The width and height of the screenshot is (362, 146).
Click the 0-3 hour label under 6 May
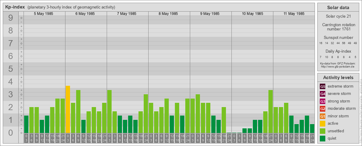coord(68,138)
